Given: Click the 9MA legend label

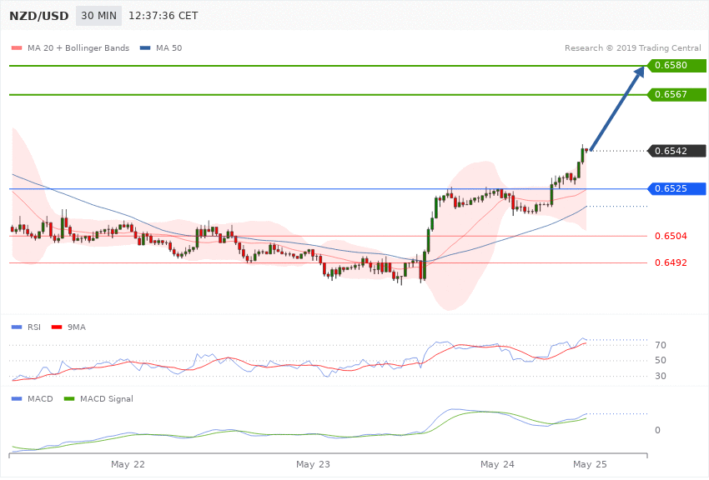Looking at the screenshot, I should 77,327.
